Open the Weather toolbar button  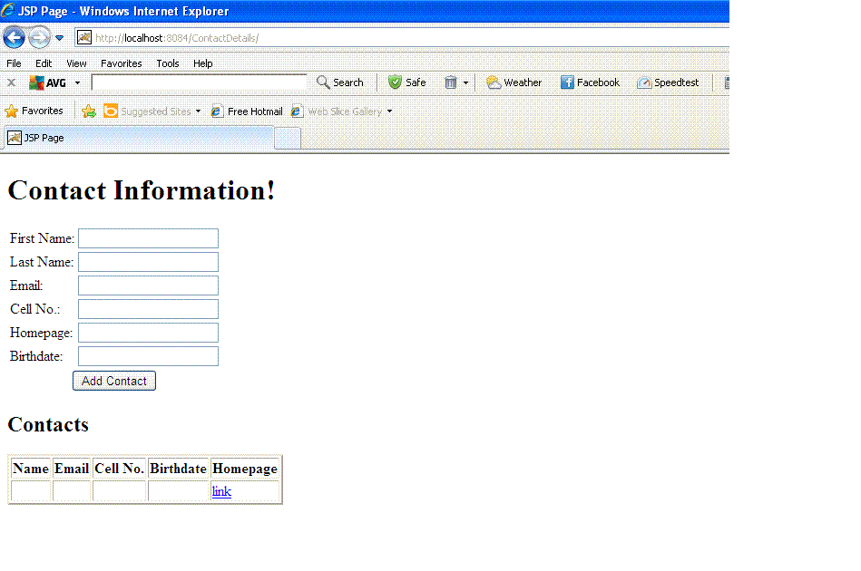pyautogui.click(x=514, y=82)
